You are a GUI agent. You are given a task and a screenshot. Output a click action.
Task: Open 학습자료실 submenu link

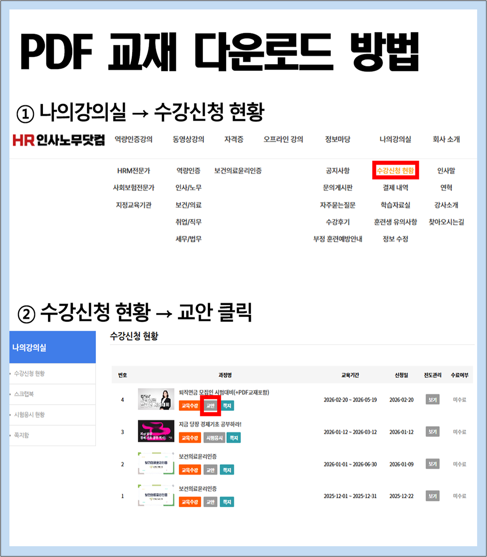click(x=395, y=205)
